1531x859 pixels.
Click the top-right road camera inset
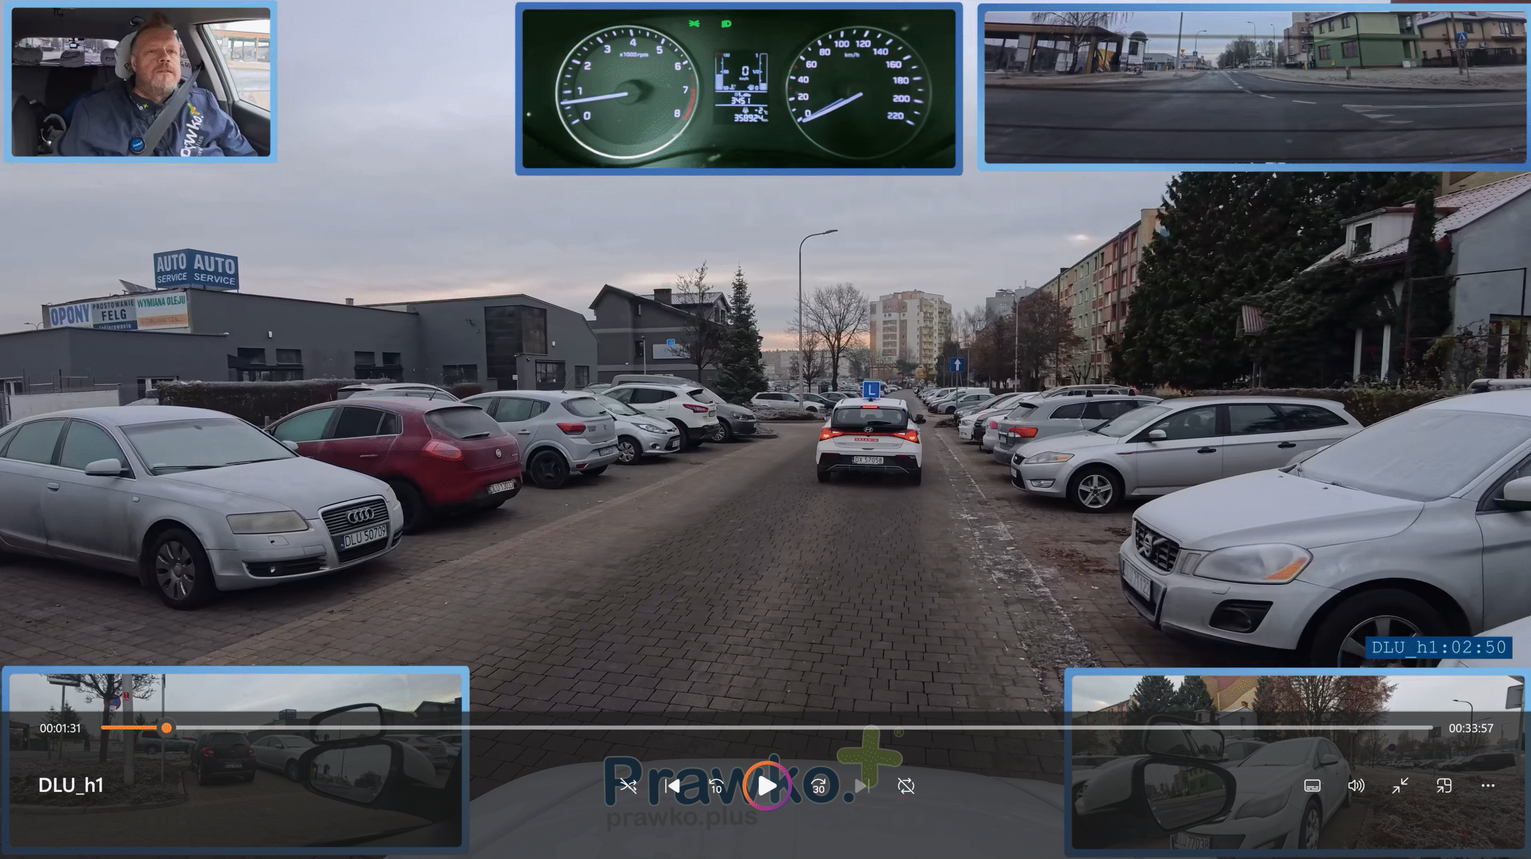point(1254,87)
